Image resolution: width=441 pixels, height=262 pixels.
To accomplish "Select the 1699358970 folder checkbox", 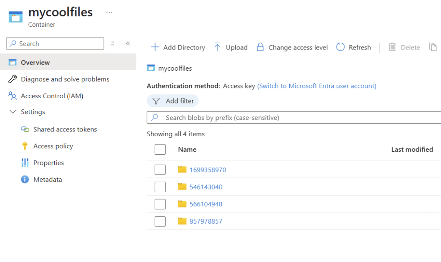I will coord(160,170).
